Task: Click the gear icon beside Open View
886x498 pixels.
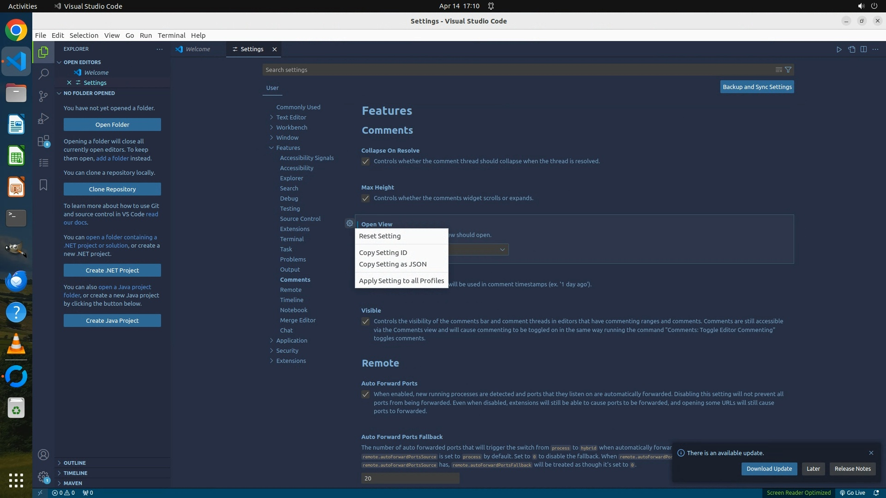Action: 350,224
